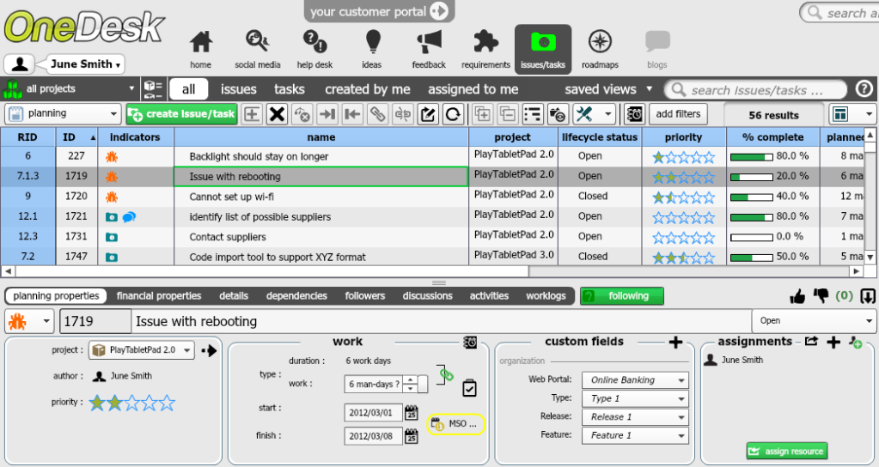
Task: Click the add filters button
Action: [x=678, y=114]
